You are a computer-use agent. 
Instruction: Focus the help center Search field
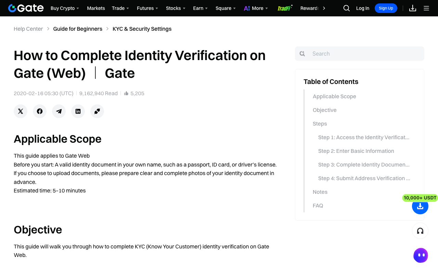360,54
